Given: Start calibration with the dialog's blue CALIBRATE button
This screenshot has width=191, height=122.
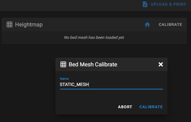Looking at the screenshot, I should (x=151, y=107).
